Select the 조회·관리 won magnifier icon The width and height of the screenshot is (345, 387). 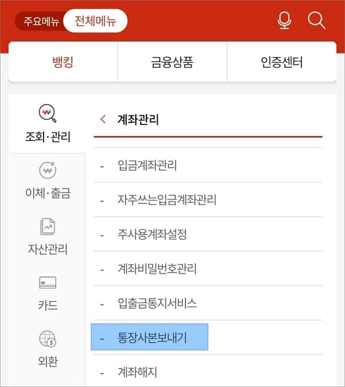click(x=48, y=113)
